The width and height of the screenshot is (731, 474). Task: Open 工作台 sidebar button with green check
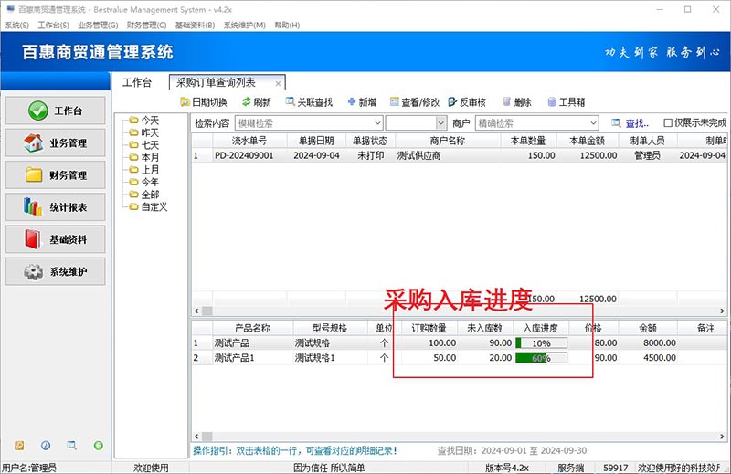pyautogui.click(x=56, y=111)
